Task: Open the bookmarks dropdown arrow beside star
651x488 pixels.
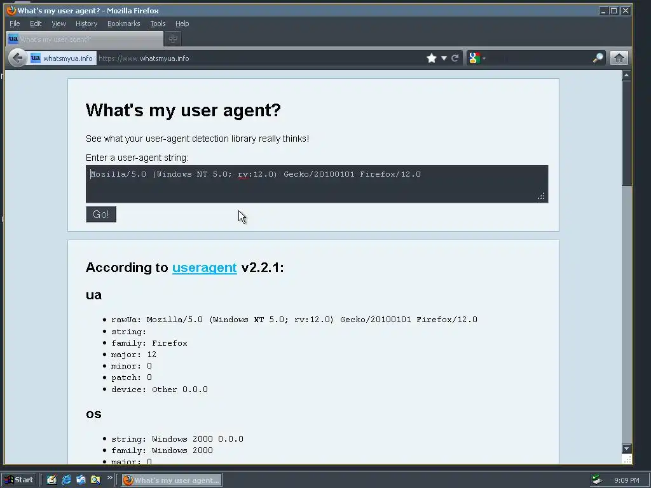Action: point(444,58)
